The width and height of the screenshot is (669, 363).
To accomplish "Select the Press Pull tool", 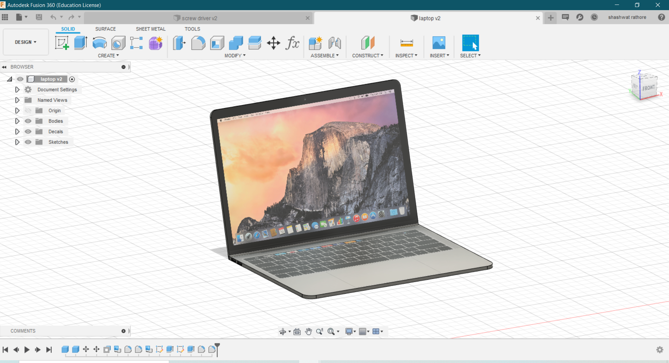I will point(179,43).
